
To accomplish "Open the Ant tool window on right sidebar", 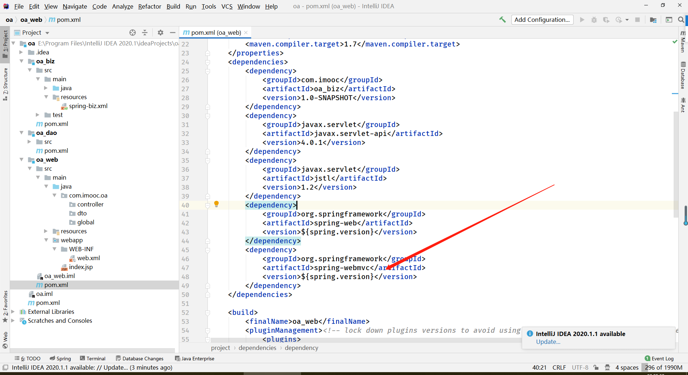I will pos(683,105).
